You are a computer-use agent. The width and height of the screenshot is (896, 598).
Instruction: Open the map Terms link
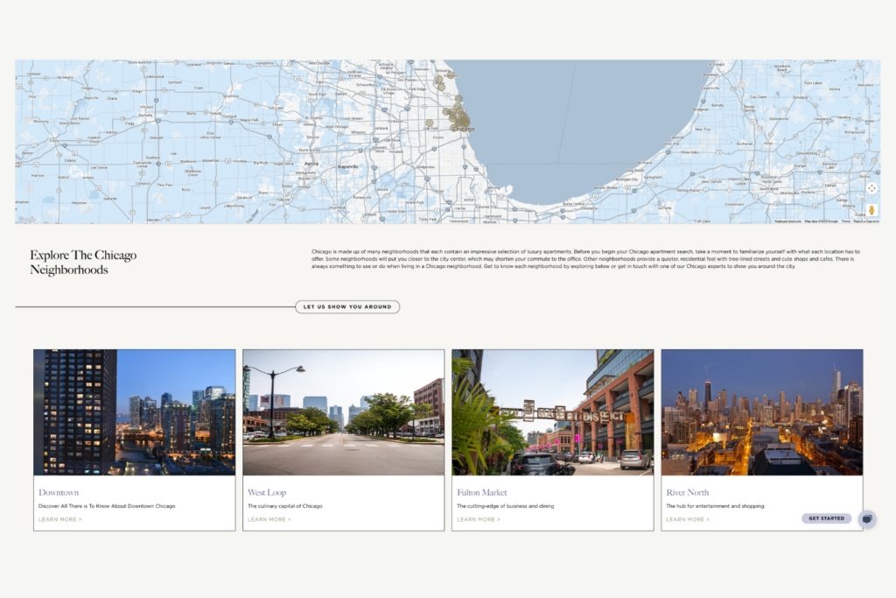[846, 222]
